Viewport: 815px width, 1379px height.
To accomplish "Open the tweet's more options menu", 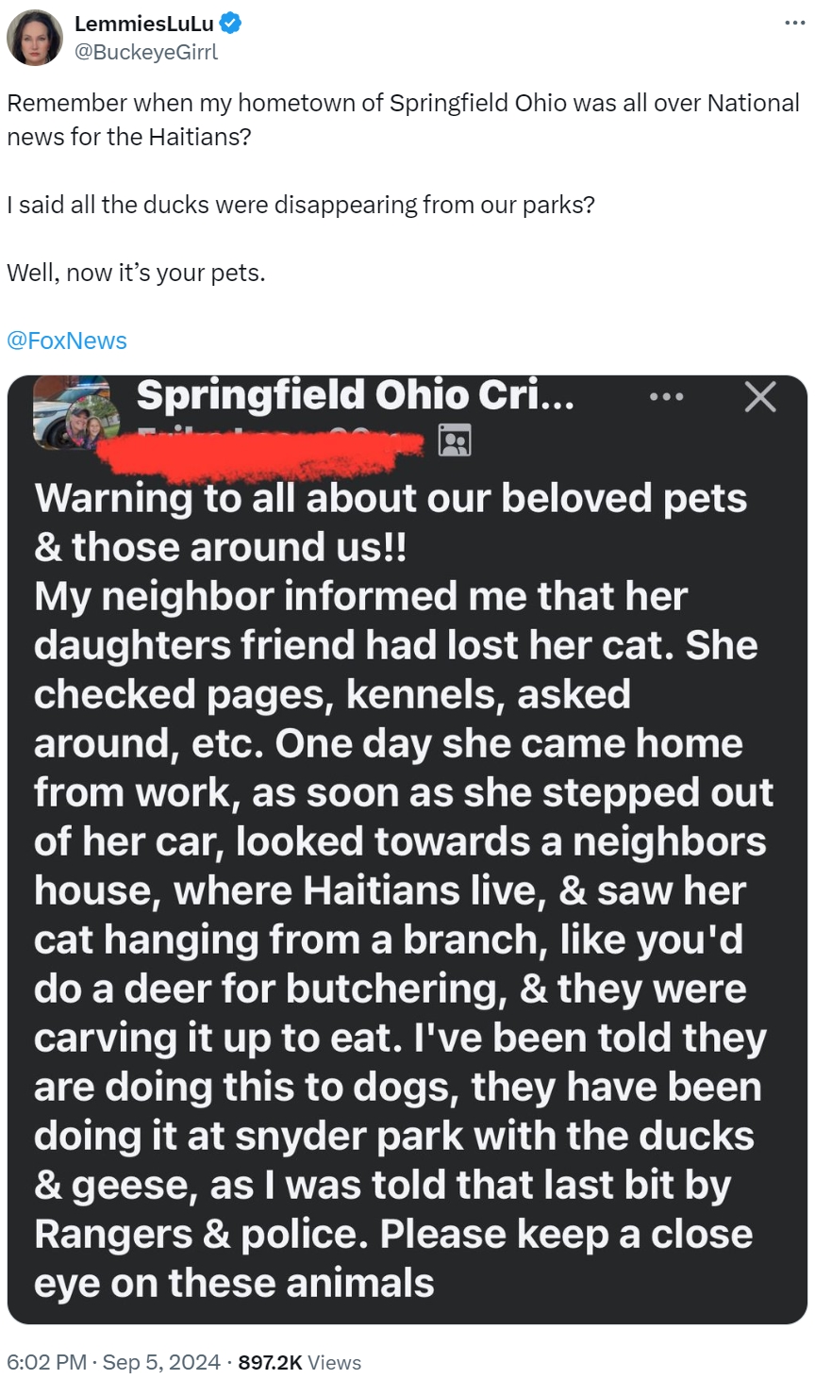I will 794,23.
